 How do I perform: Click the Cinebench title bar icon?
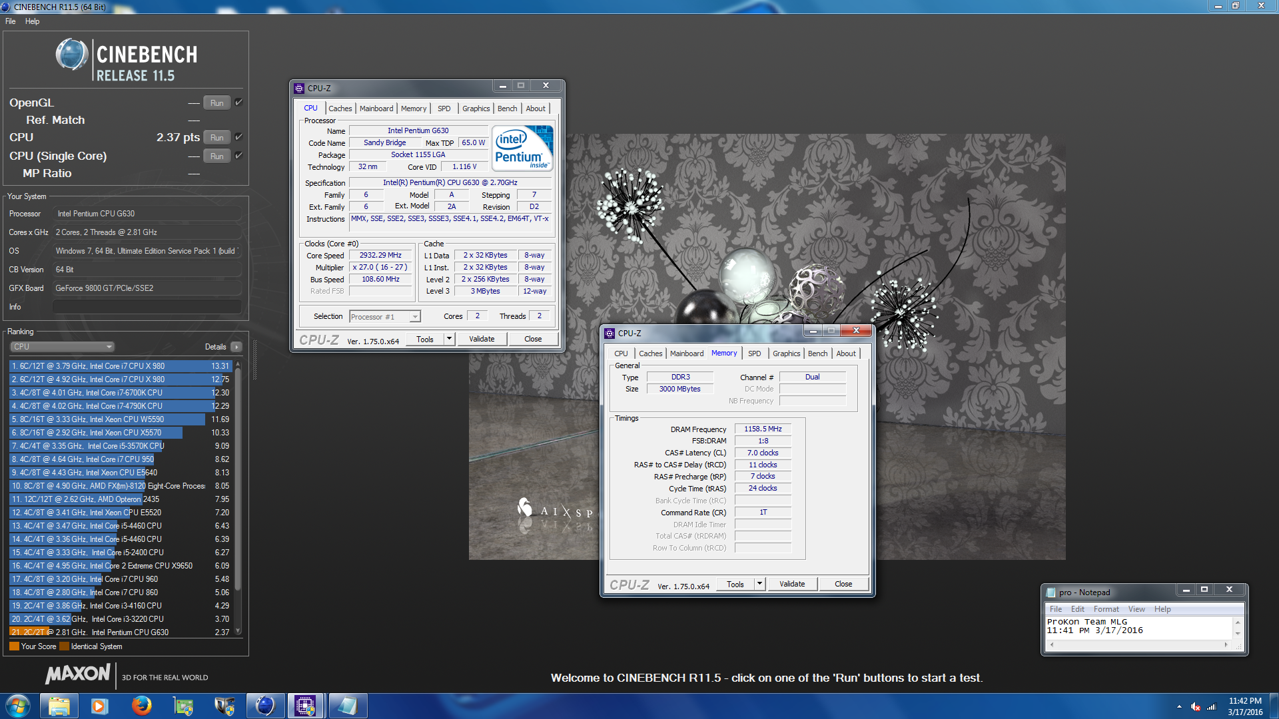coord(6,7)
